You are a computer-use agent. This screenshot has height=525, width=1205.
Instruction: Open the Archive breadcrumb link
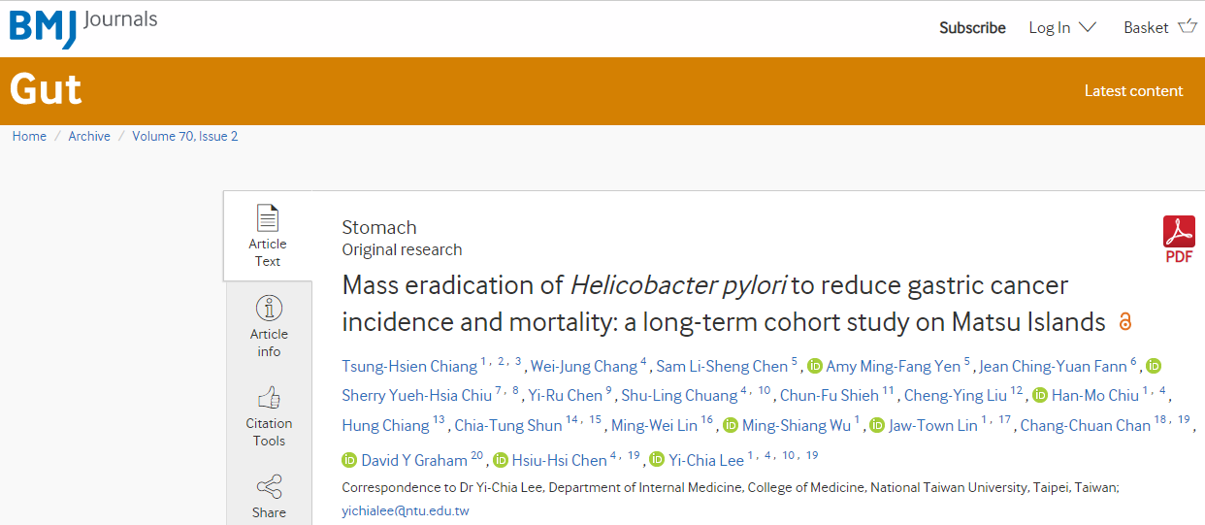point(89,136)
